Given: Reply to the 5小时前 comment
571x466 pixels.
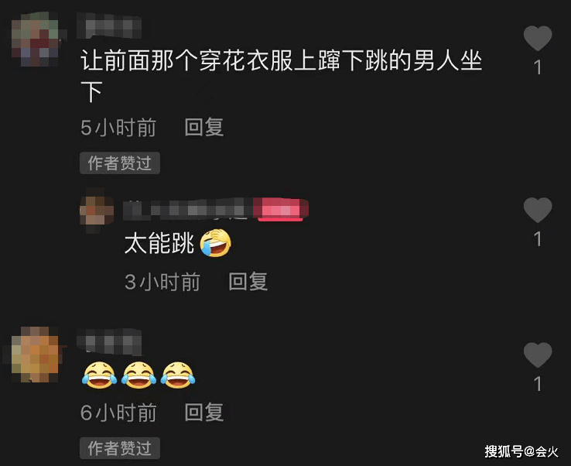Looking at the screenshot, I should [204, 127].
